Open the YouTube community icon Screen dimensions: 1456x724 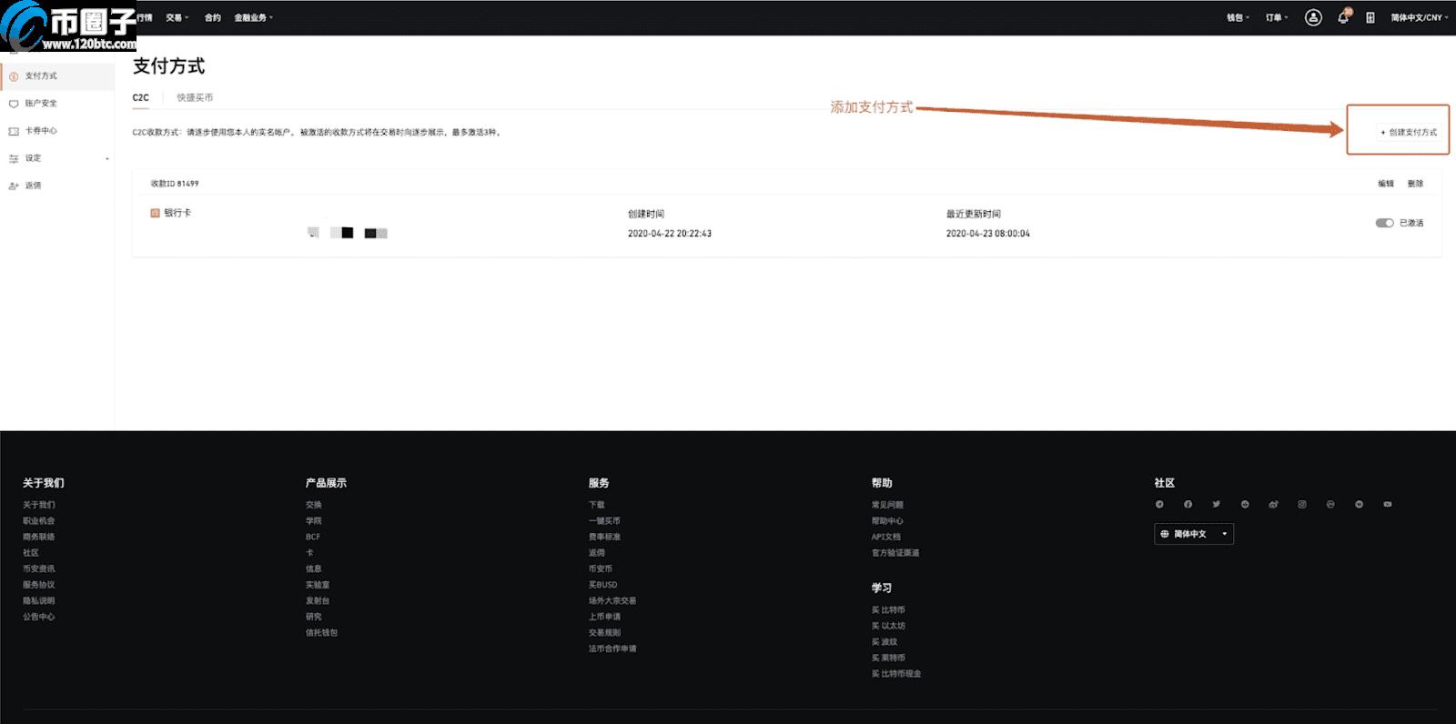(x=1388, y=504)
